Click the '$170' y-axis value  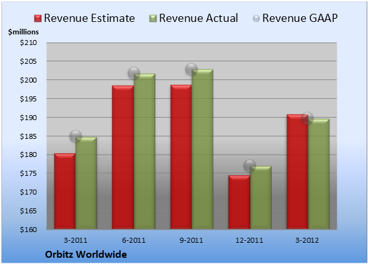28,192
